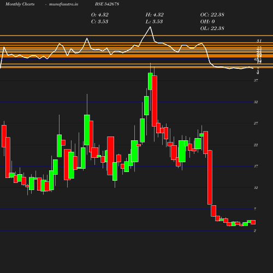Select the "OC: 22.38" value

(212, 15)
